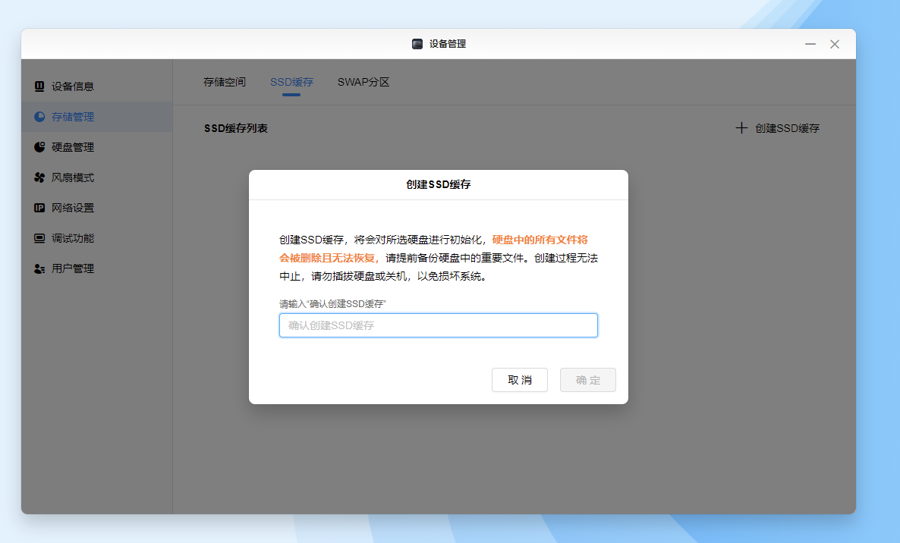Click the 设备信息 sidebar icon

click(39, 86)
